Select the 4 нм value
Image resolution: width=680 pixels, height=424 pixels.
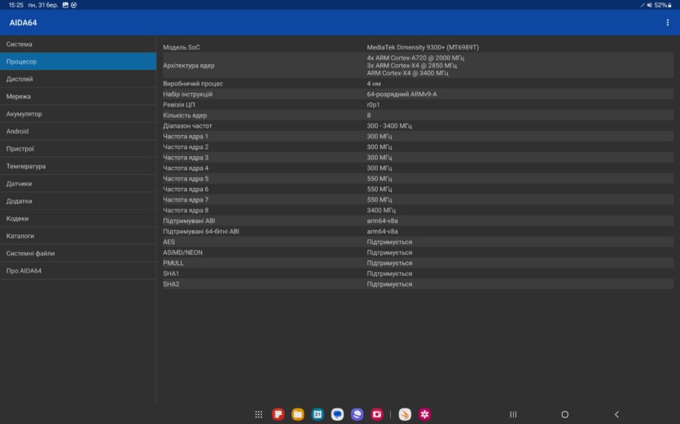pos(374,84)
